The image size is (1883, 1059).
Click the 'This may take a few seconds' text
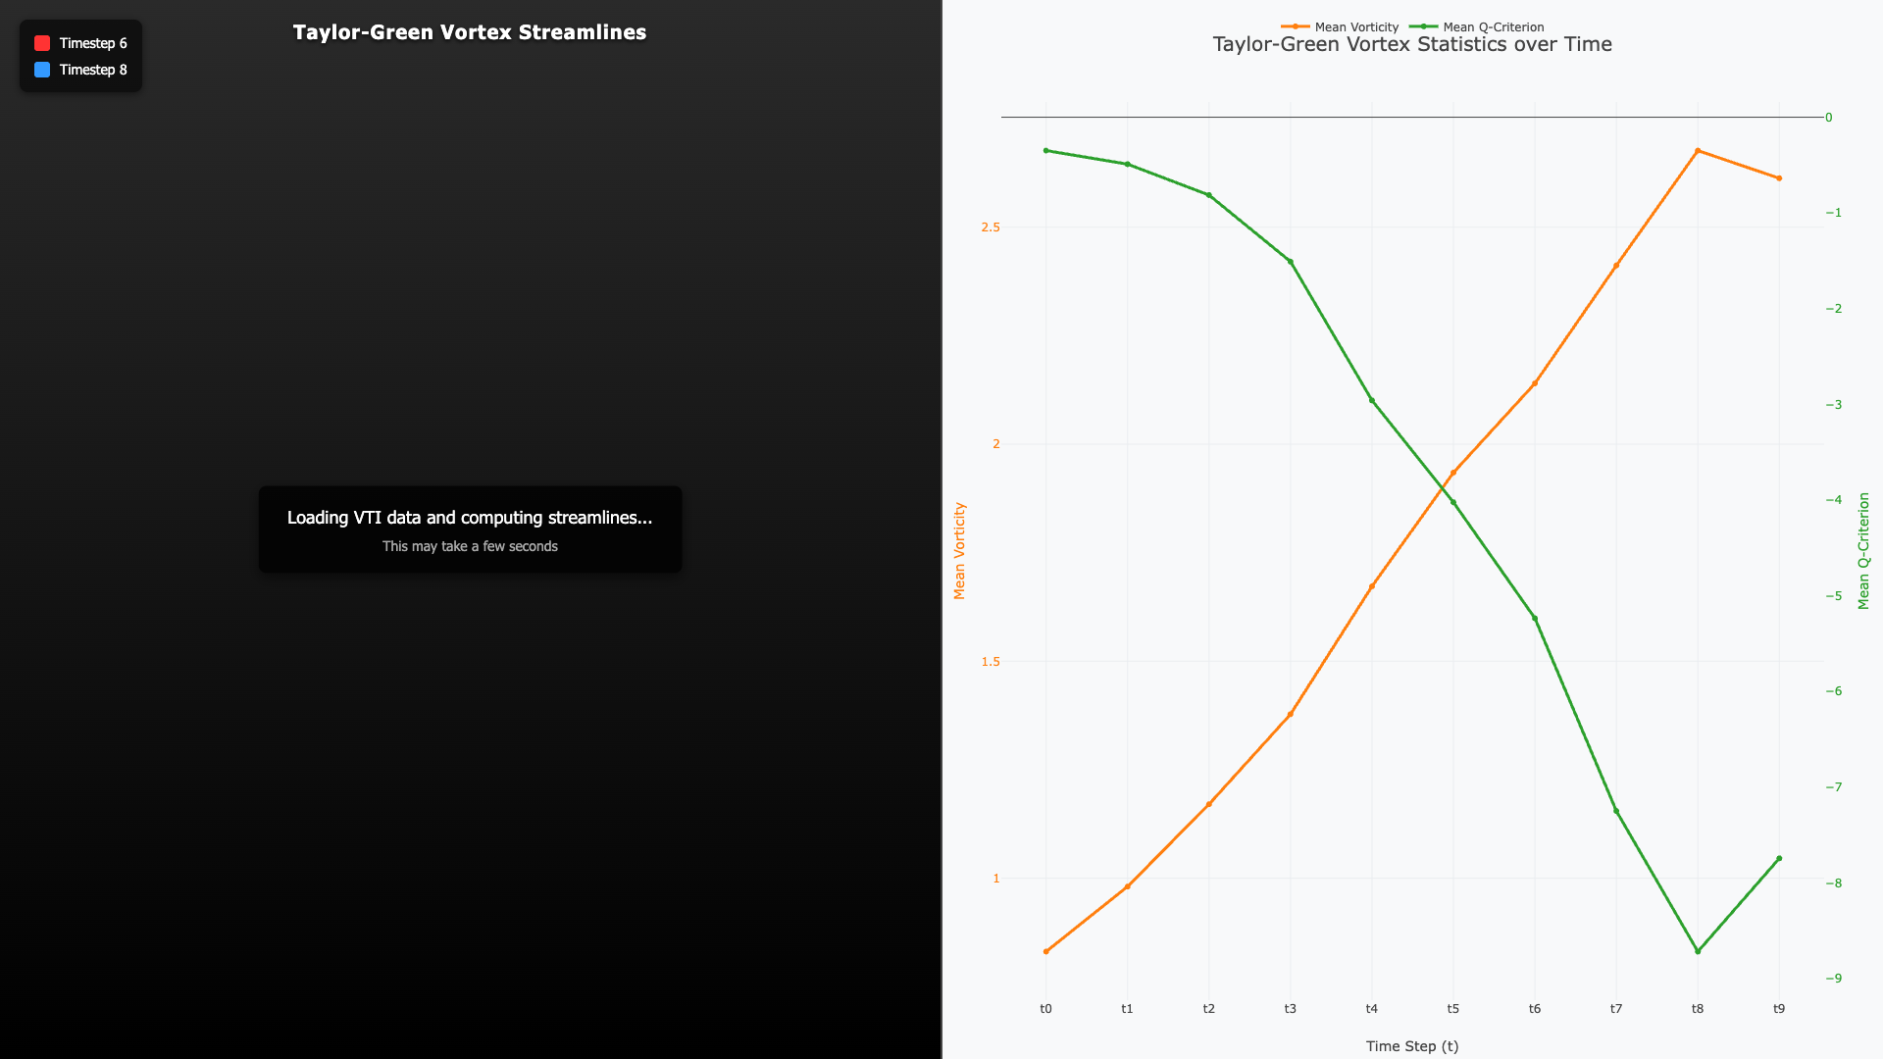(470, 546)
